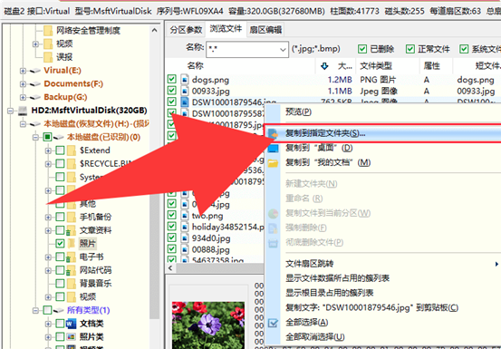The image size is (501, 349).
Task: Click the 复制到"桌面" desktop icon
Action: coord(273,148)
